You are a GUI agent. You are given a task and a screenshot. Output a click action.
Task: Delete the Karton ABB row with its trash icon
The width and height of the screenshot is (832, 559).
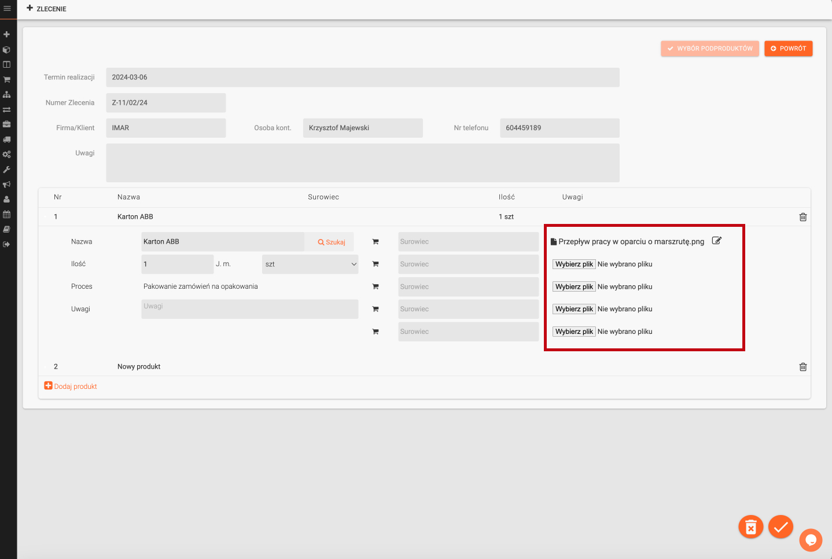(x=802, y=217)
